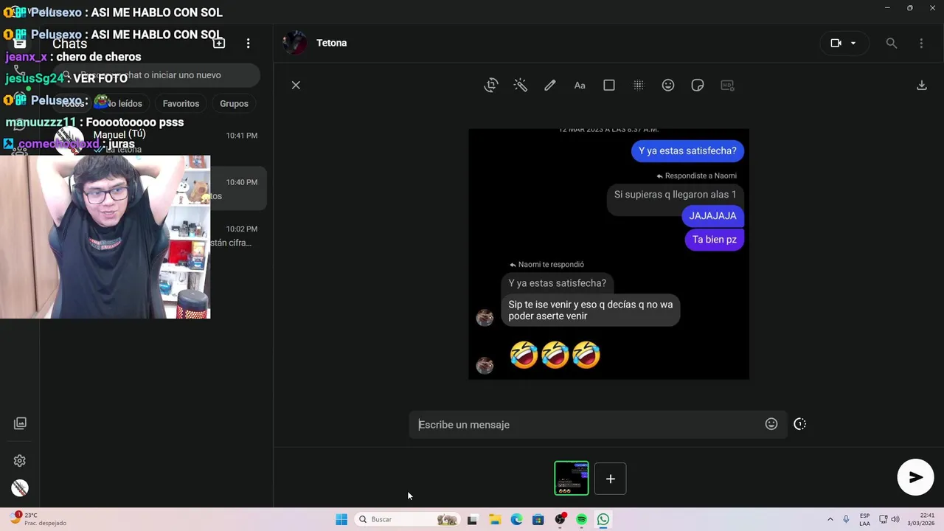Open Microsoft Store from taskbar
The height and width of the screenshot is (531, 944).
[538, 519]
